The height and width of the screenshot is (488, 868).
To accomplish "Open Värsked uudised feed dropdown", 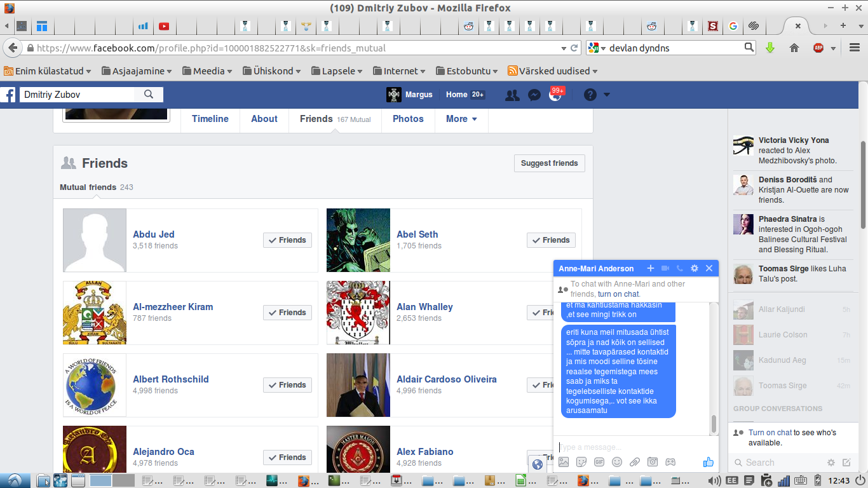I will point(553,71).
